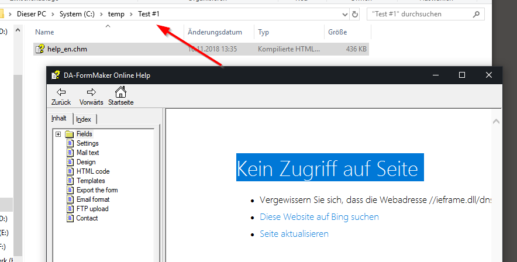The width and height of the screenshot is (517, 262).
Task: Click the Export the form page icon
Action: [70, 190]
